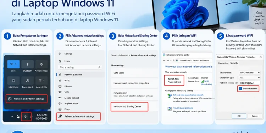Viewport: 266px width, 133px height.
Task: Select Network & internet in Settings sidebar
Action: point(81,74)
